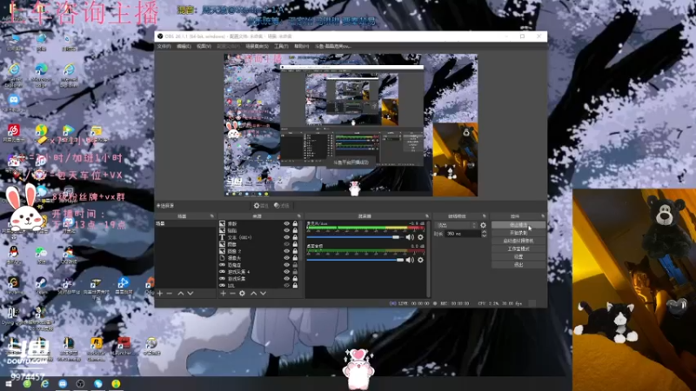
Task: Click the streaming button in Controls dock
Action: pos(519,225)
